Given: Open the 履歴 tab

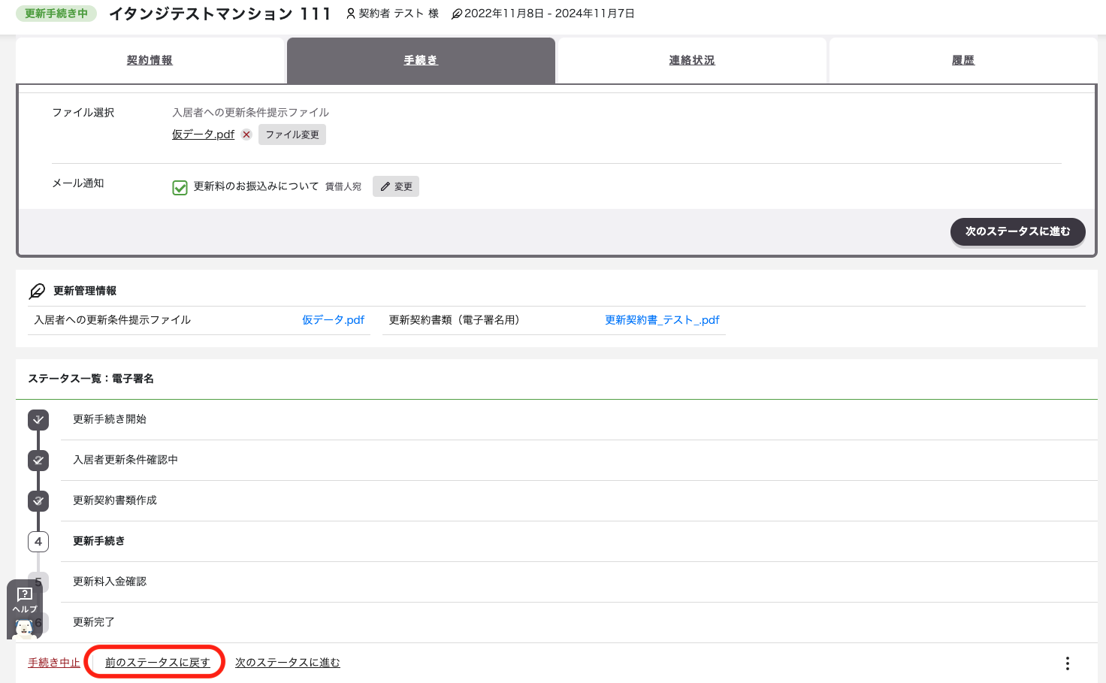Looking at the screenshot, I should click(x=963, y=60).
